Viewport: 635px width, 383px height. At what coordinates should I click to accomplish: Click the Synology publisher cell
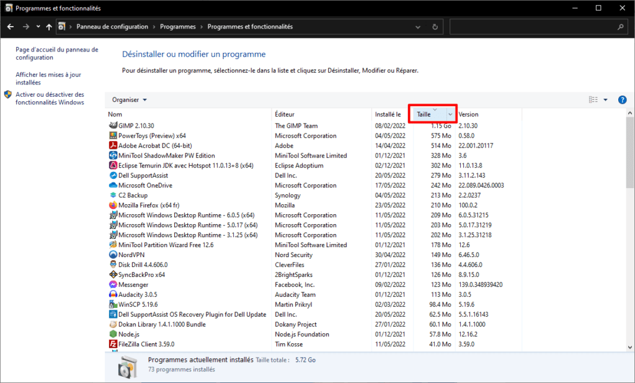coord(288,195)
